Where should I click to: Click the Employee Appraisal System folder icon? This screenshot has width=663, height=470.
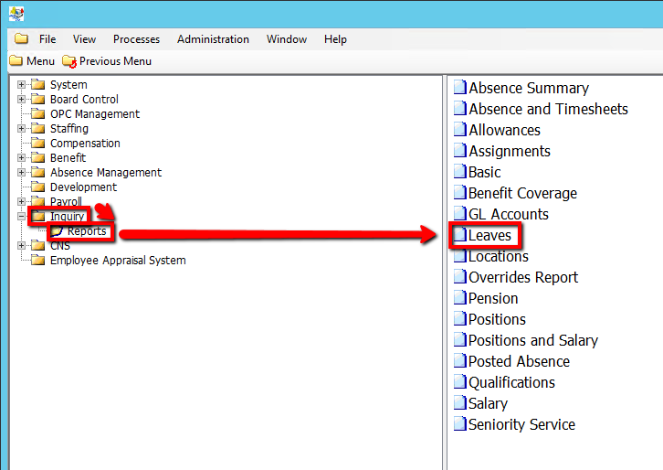(37, 261)
